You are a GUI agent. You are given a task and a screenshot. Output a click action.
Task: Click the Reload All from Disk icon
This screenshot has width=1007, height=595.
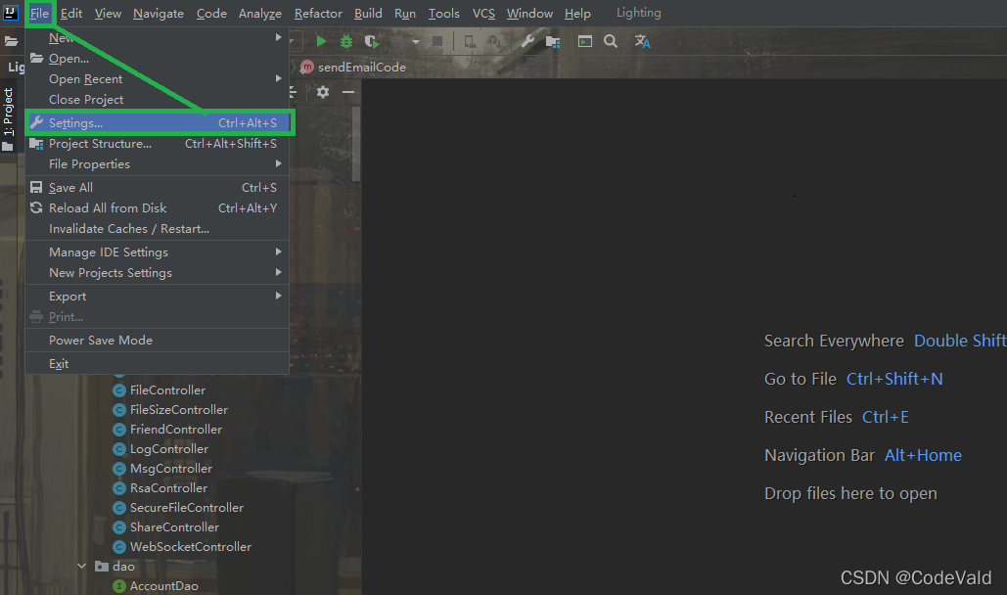[36, 208]
